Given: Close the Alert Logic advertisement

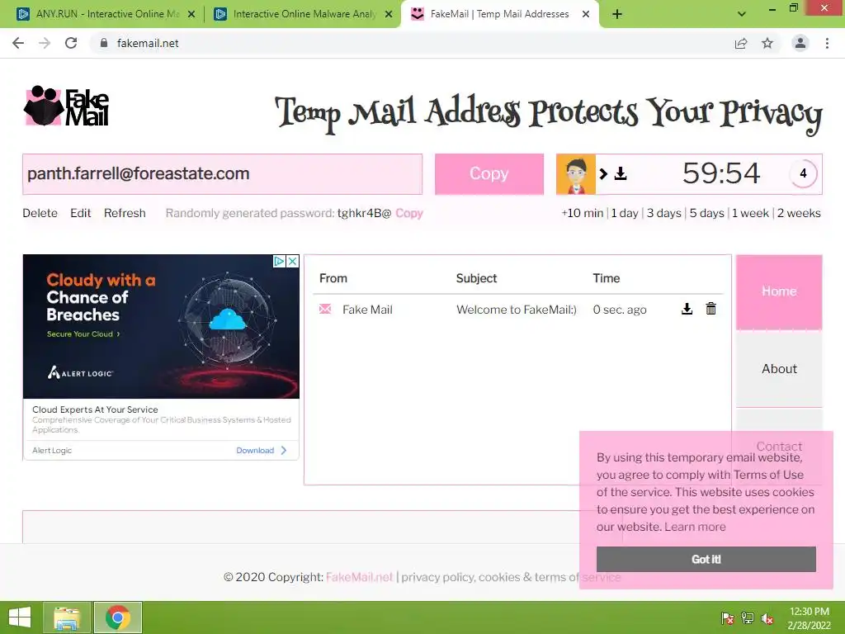Looking at the screenshot, I should [292, 262].
